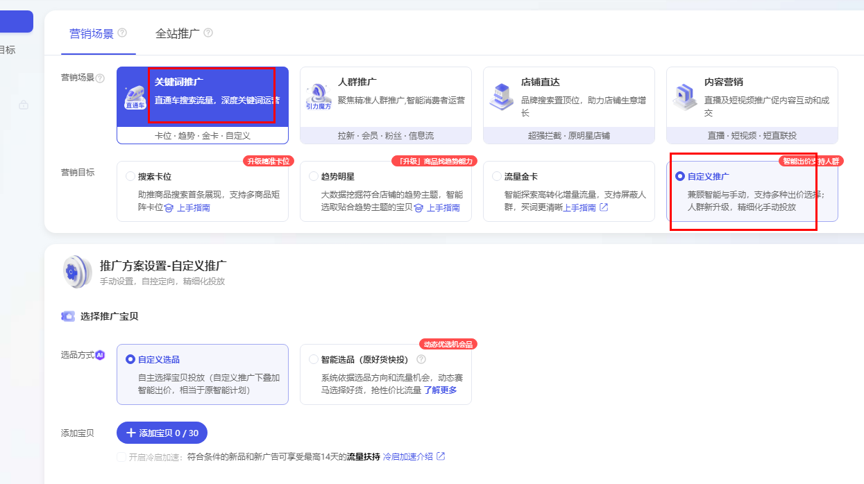Open the 冷启加速介绍 link

(x=408, y=456)
